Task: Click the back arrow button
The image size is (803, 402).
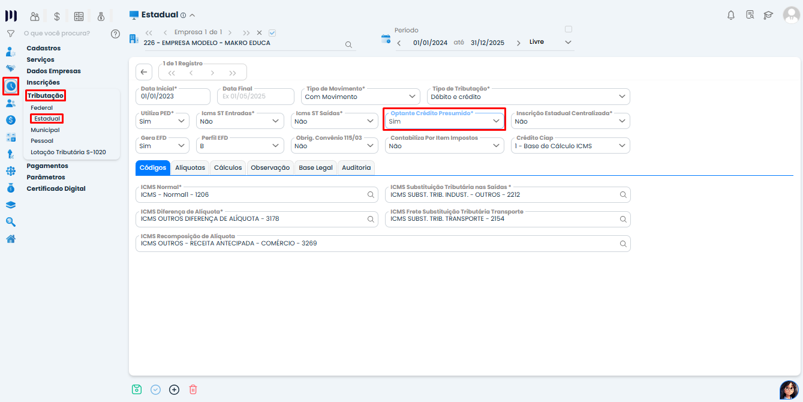Action: pyautogui.click(x=144, y=72)
